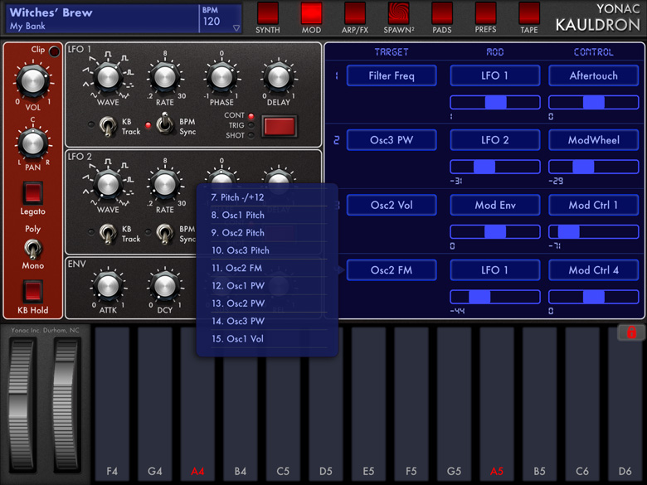This screenshot has width=647, height=485.
Task: Switch to the MOD page
Action: [x=311, y=13]
